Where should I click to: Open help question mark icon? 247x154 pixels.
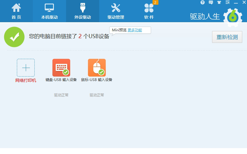point(203,2)
